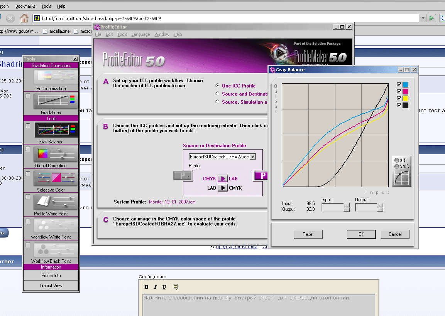445x316 pixels.
Task: Increase the Gray Balance Output stepper
Action: pos(380,205)
